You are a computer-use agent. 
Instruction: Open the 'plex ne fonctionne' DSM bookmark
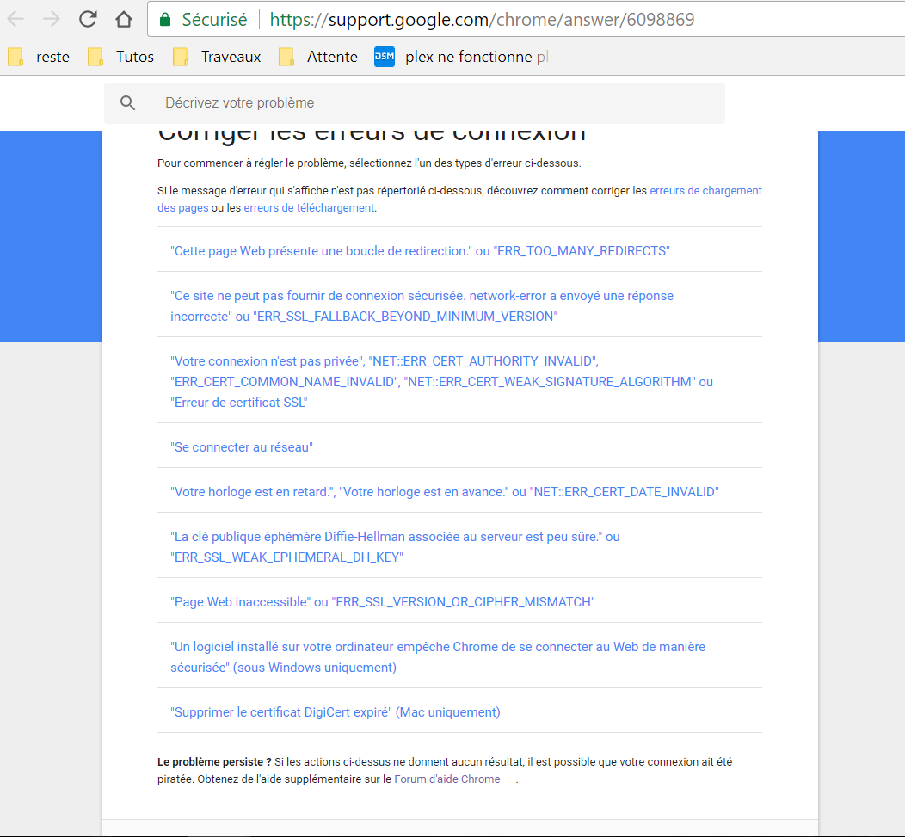tap(464, 57)
